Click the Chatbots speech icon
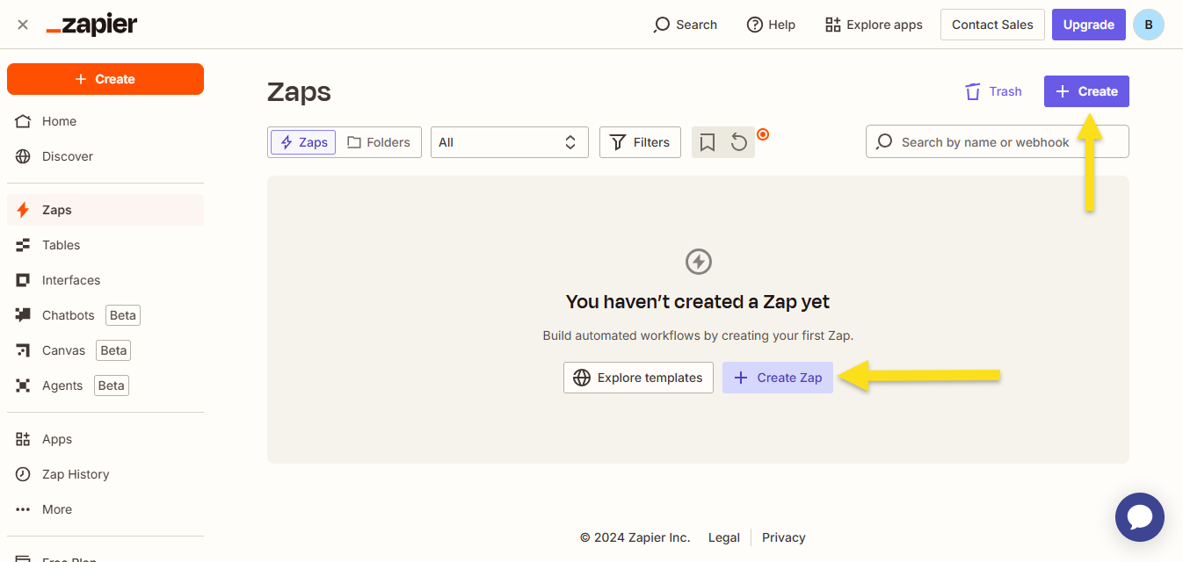Image resolution: width=1183 pixels, height=562 pixels. (x=24, y=315)
